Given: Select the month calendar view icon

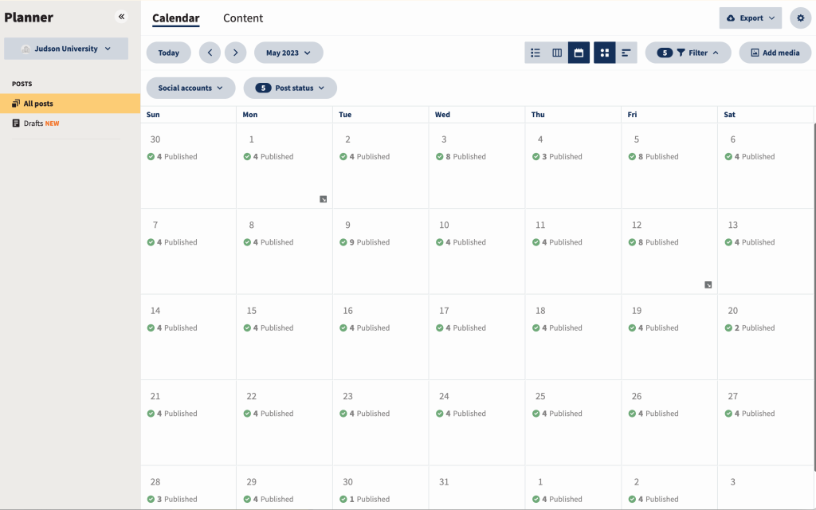Looking at the screenshot, I should coord(579,53).
